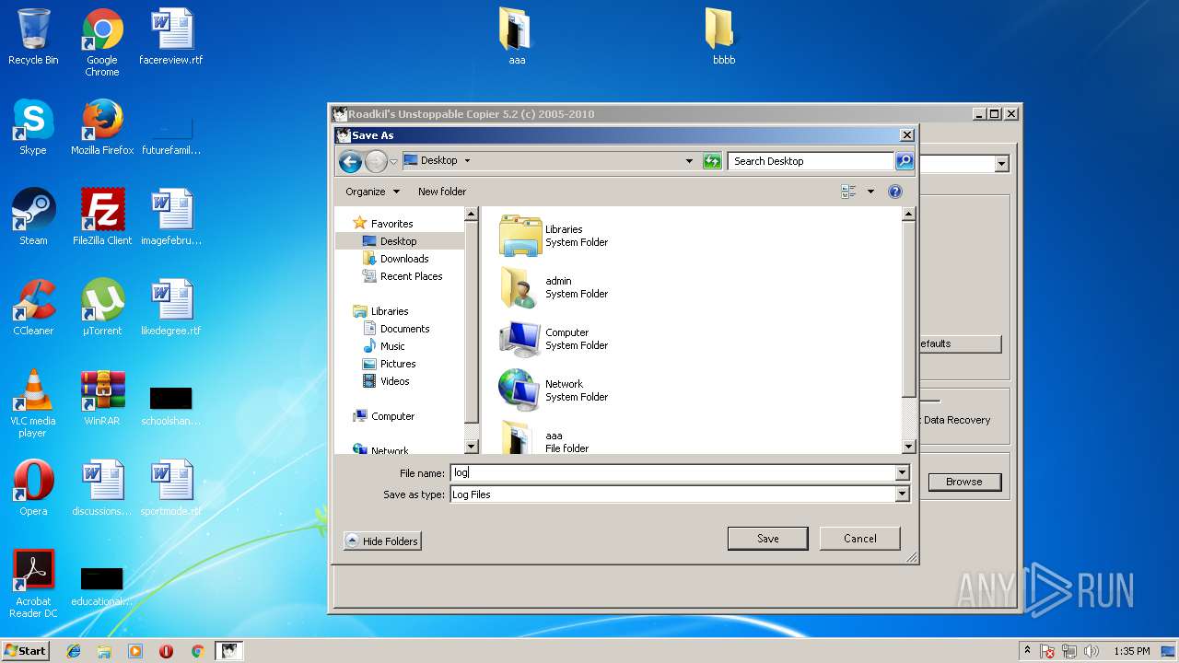Viewport: 1179px width, 663px height.
Task: Click the Search Desktop field
Action: [811, 161]
